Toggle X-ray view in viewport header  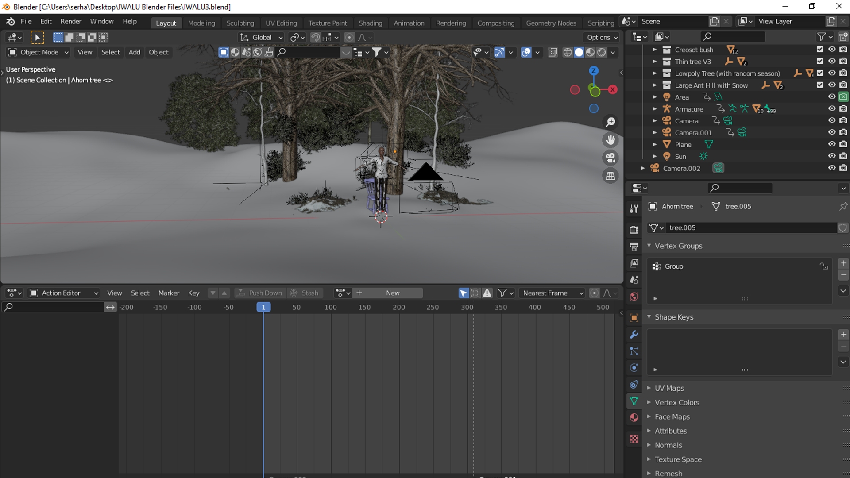[x=552, y=52]
